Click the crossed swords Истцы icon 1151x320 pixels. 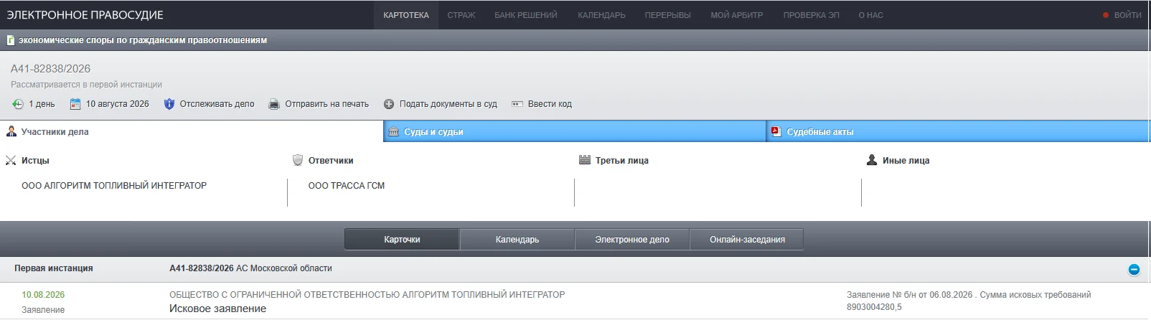[11, 161]
